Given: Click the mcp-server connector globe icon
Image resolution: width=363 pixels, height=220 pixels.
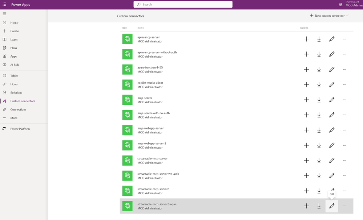Looking at the screenshot, I should [x=127, y=100].
